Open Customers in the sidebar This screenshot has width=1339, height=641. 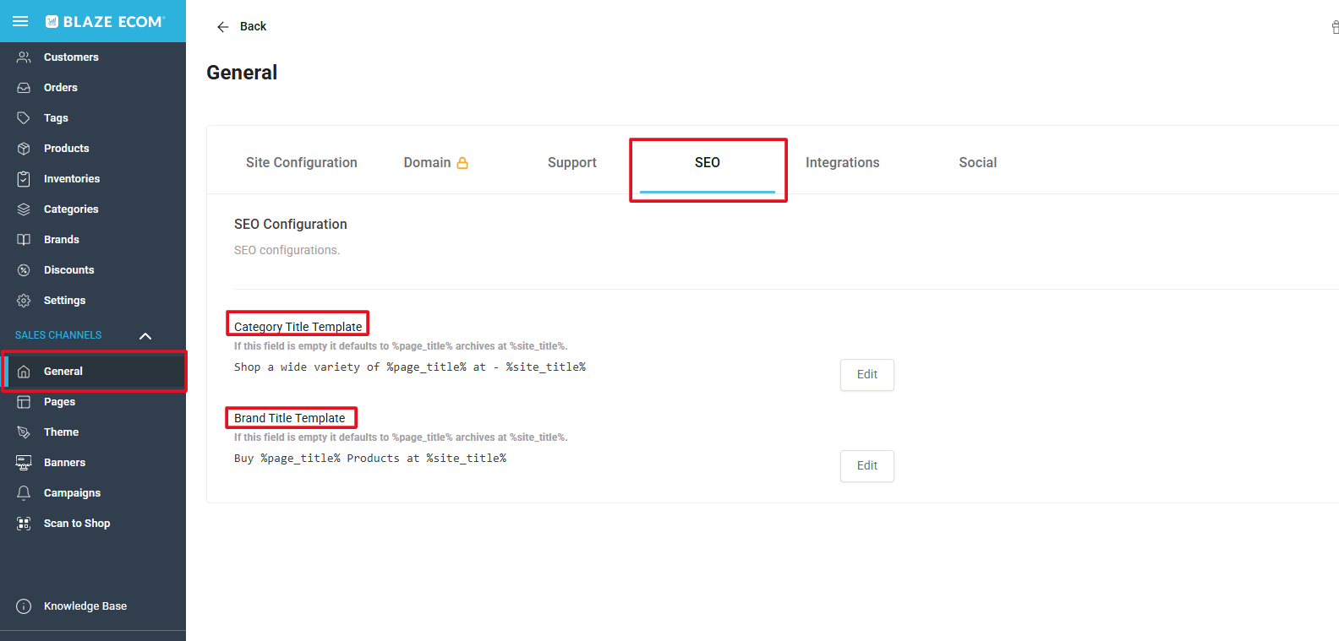pyautogui.click(x=93, y=57)
